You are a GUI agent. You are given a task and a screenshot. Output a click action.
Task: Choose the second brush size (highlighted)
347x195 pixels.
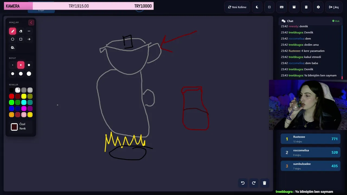[x=21, y=65]
